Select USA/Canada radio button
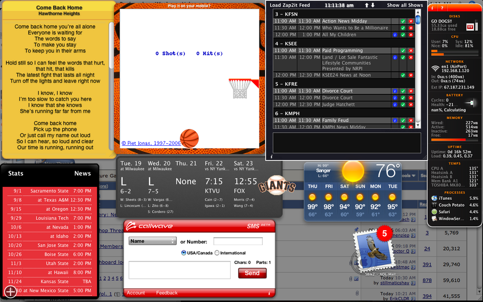The image size is (483, 302). pyautogui.click(x=184, y=253)
